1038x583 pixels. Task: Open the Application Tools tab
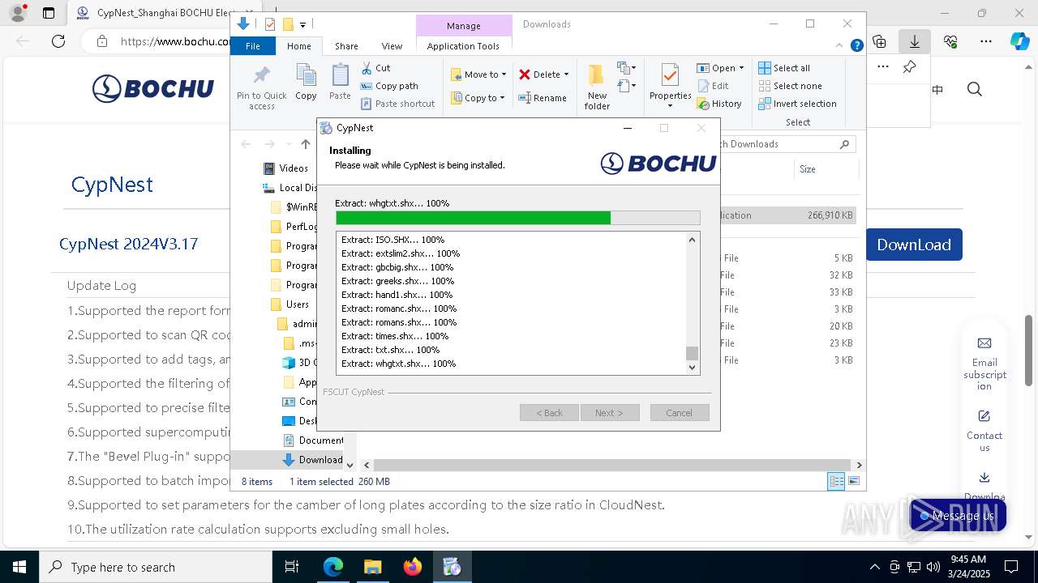pyautogui.click(x=463, y=46)
